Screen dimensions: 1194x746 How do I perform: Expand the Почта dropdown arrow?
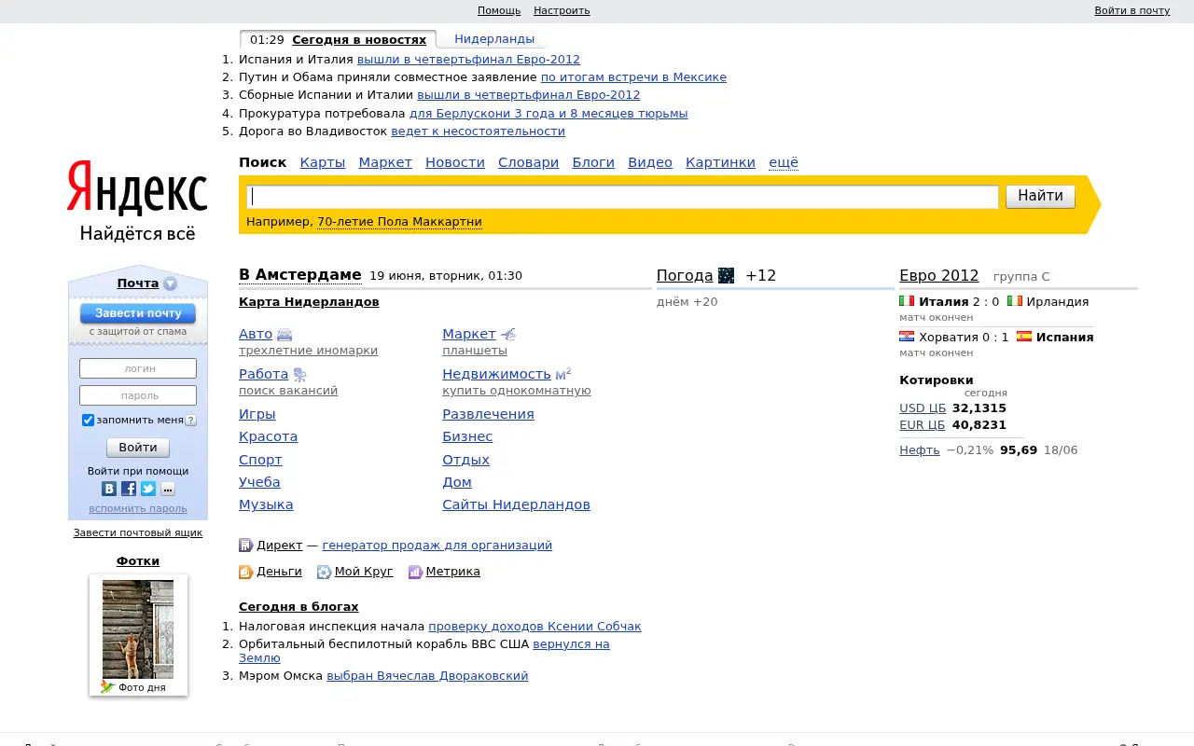click(170, 283)
